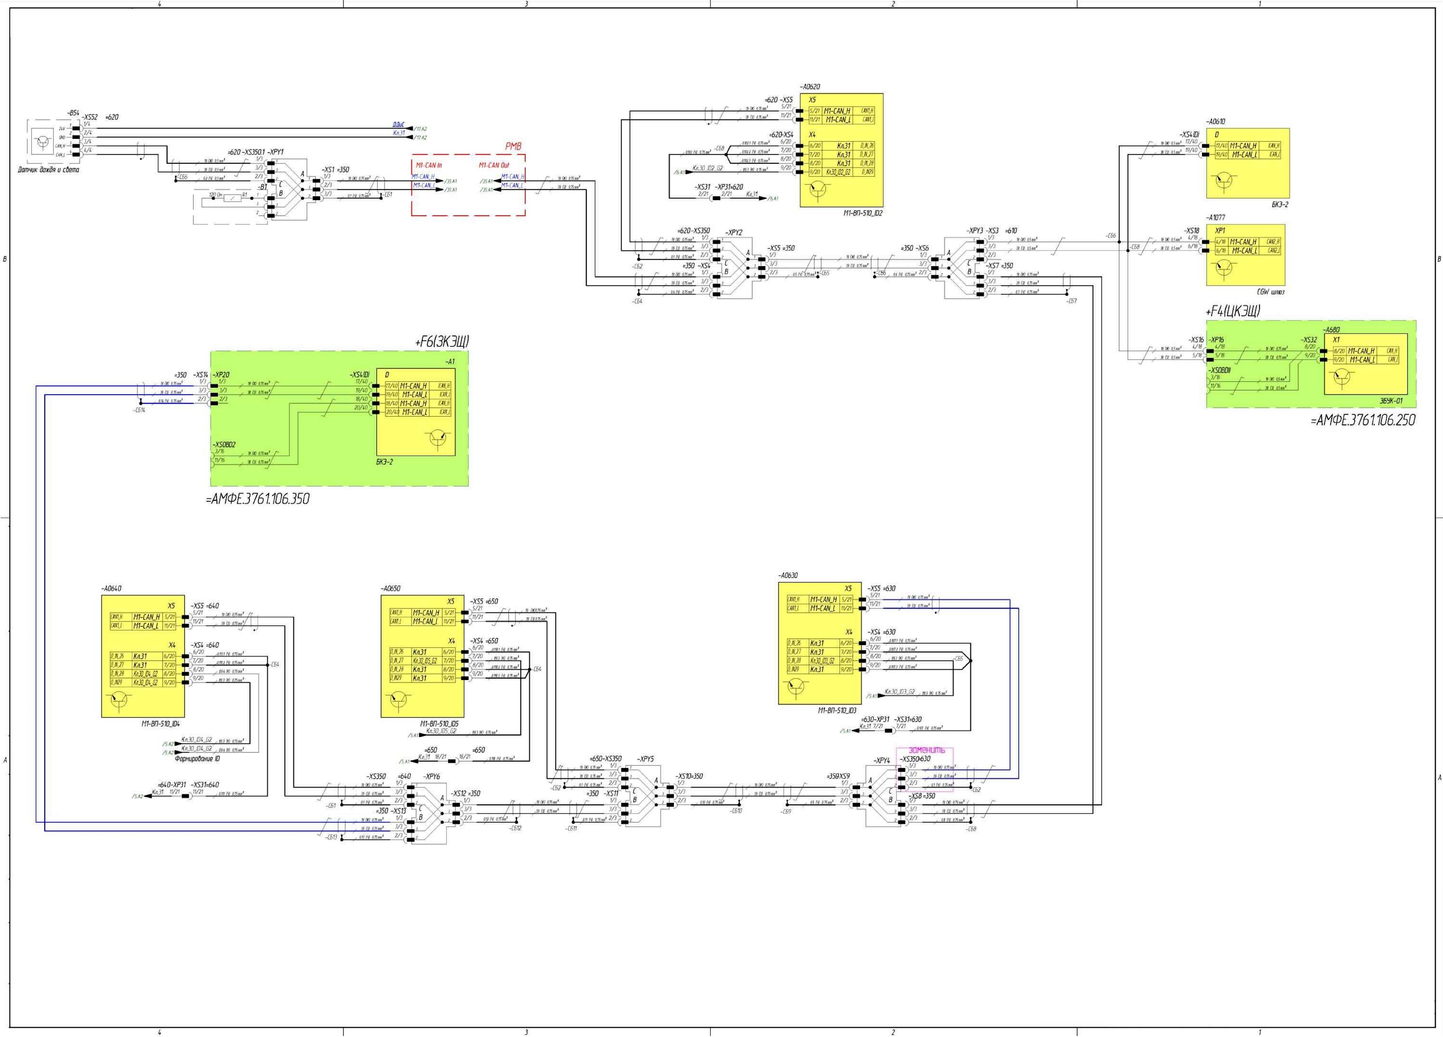This screenshot has width=1443, height=1037.
Task: Select the -XS0BD2 connector label
Action: [x=225, y=445]
